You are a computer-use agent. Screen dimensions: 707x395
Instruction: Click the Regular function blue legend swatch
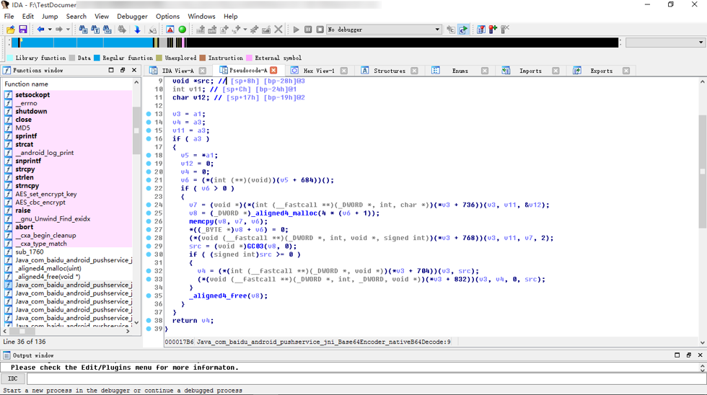pyautogui.click(x=97, y=58)
